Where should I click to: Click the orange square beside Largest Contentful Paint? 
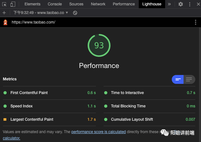pyautogui.click(x=5, y=119)
